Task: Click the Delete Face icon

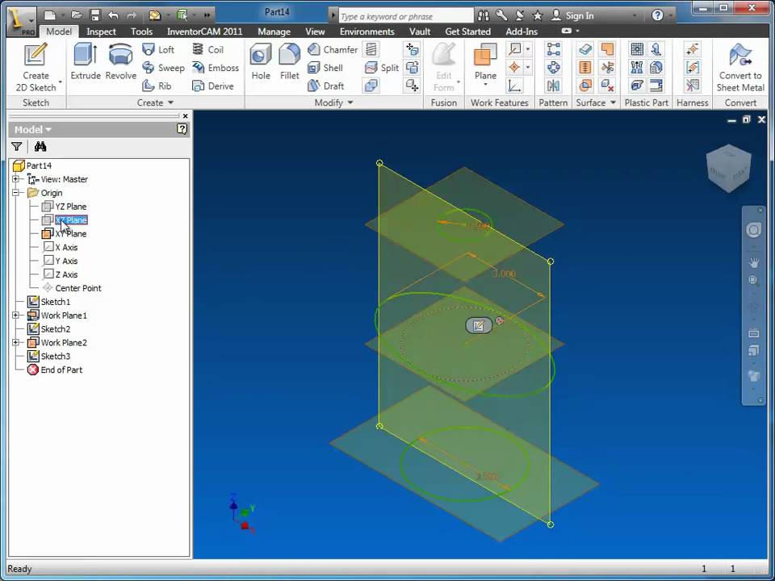Action: tap(607, 86)
